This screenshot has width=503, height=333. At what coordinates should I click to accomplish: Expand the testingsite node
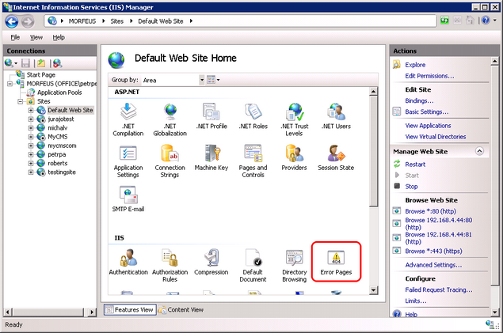31,172
